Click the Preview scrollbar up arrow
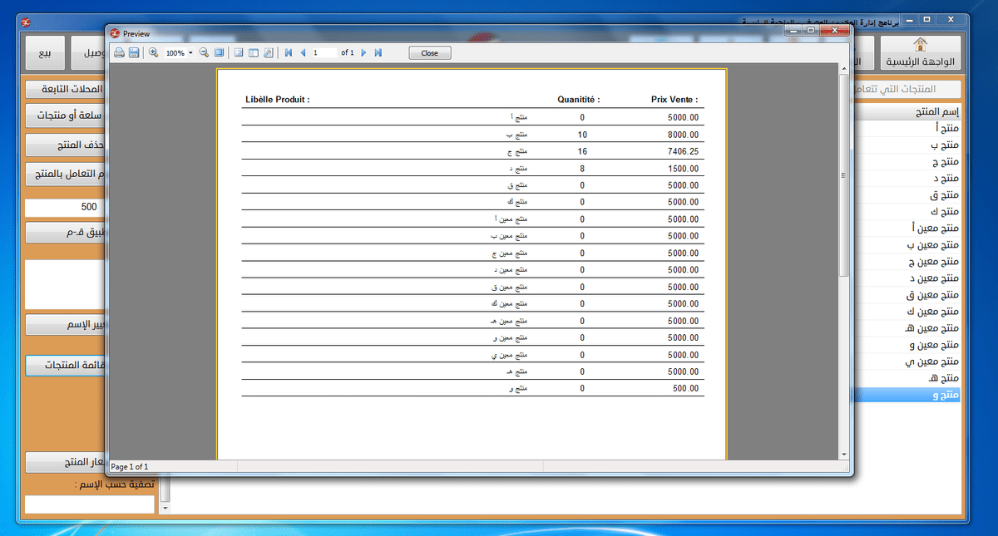The image size is (998, 536). 844,68
